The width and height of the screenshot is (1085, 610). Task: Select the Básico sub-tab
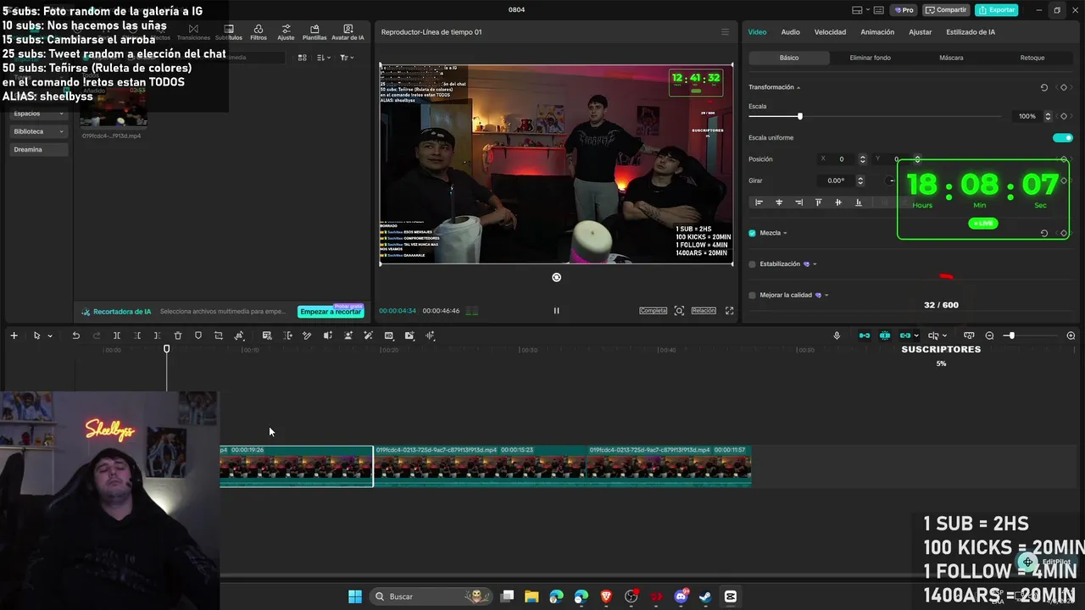pos(789,58)
